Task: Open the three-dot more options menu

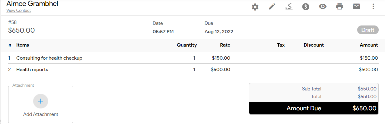Action: point(373,7)
